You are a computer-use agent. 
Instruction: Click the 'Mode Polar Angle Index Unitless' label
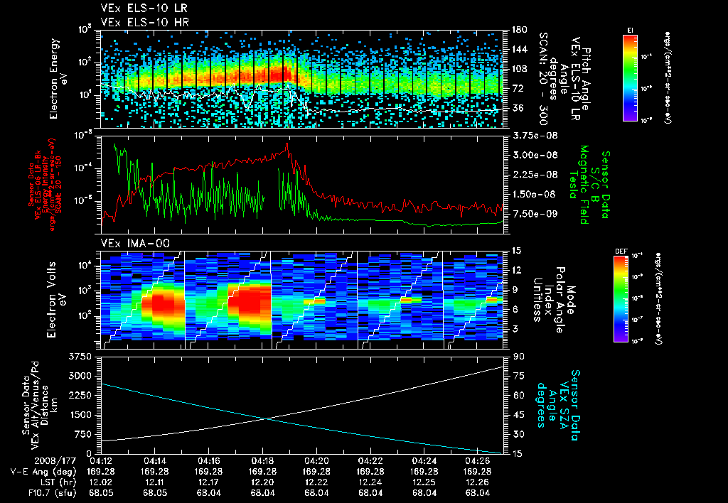[554, 300]
